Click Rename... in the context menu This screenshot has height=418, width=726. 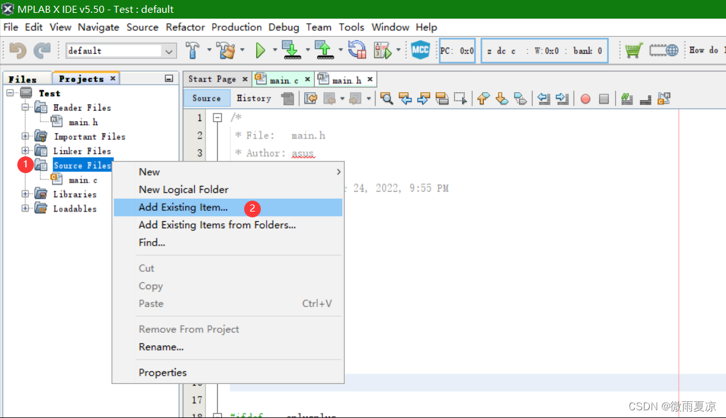pyautogui.click(x=228, y=347)
